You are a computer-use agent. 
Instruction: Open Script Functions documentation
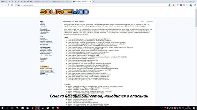click(47, 52)
